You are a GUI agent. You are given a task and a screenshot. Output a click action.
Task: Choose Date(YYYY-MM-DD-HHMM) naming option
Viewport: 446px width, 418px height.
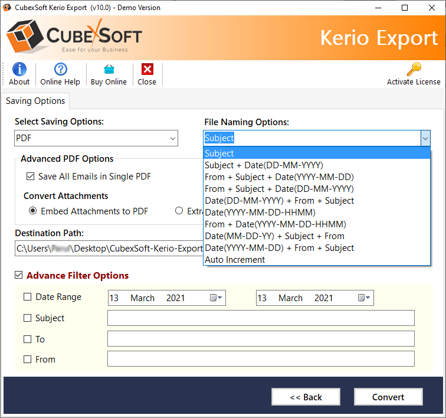tap(317, 213)
